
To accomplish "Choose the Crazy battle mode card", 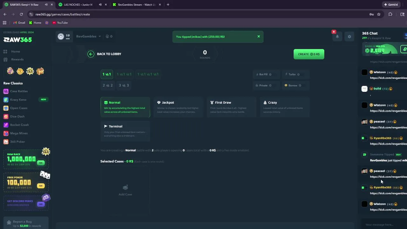I will (285, 107).
